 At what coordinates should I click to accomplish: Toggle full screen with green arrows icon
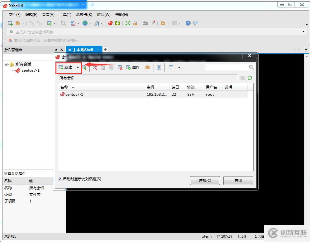128,23
